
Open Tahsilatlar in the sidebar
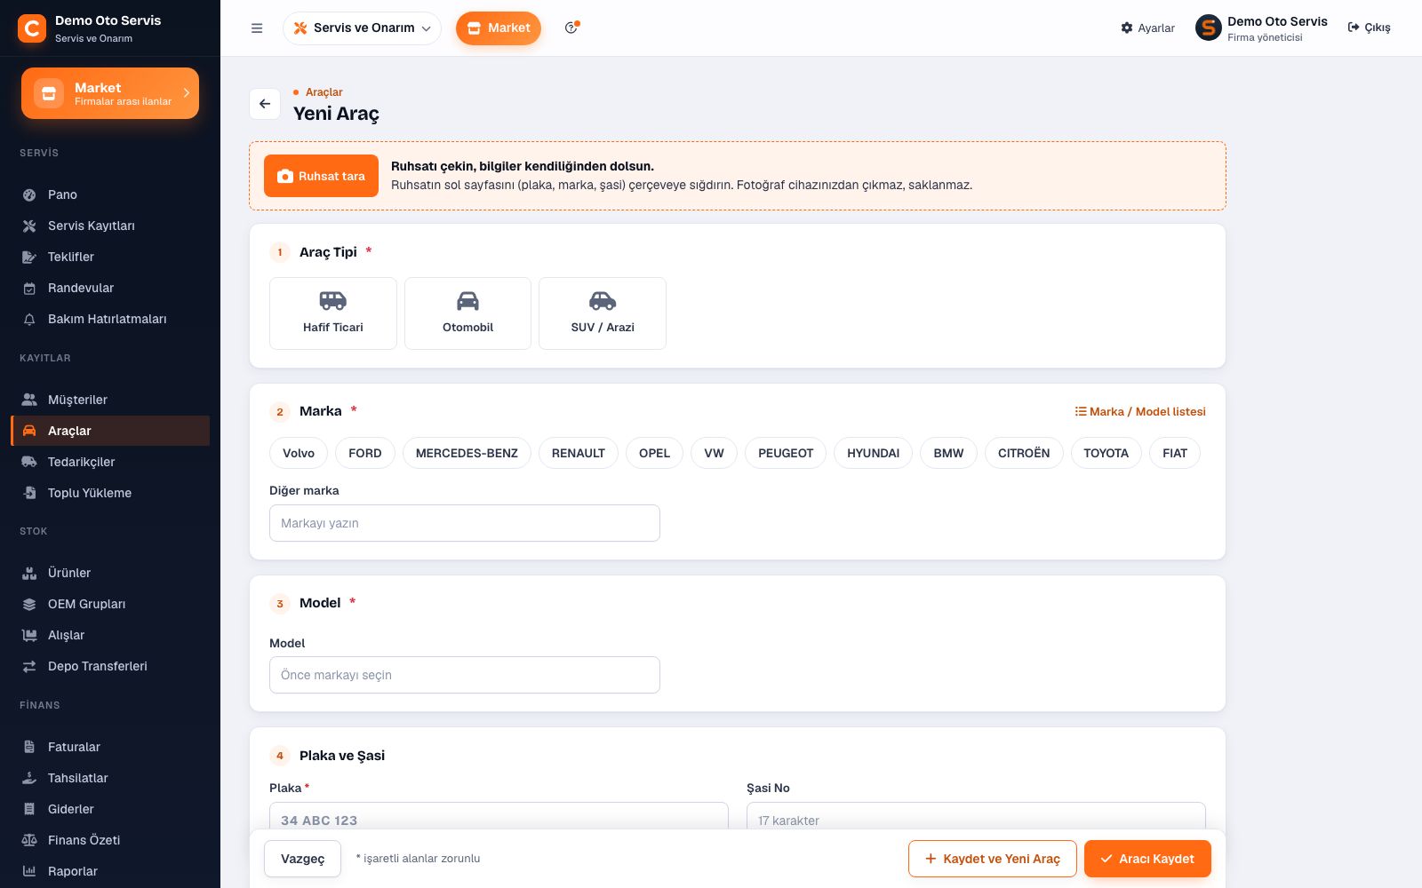tap(110, 778)
